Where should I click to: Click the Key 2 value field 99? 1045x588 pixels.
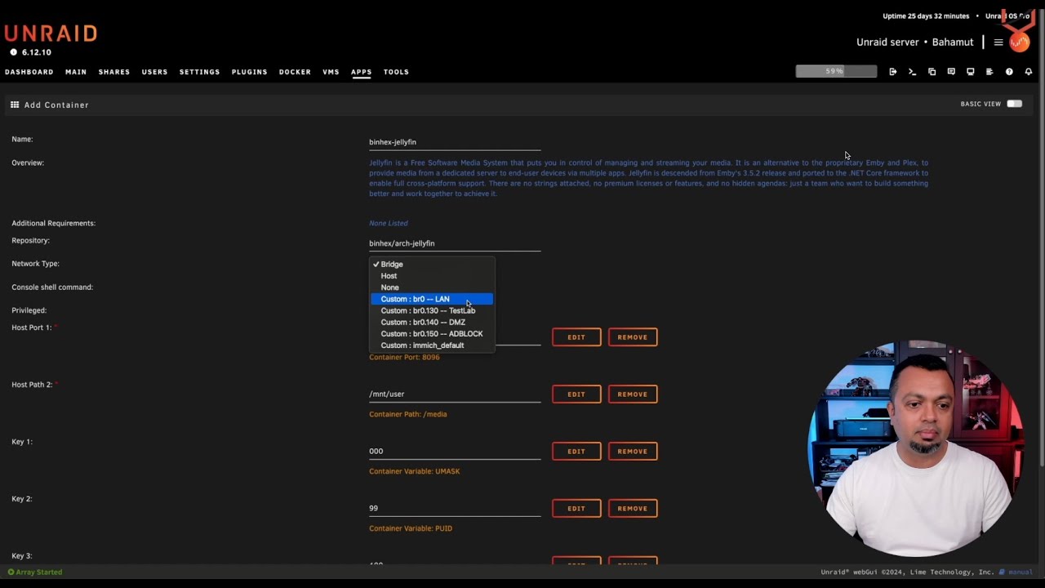pos(455,508)
